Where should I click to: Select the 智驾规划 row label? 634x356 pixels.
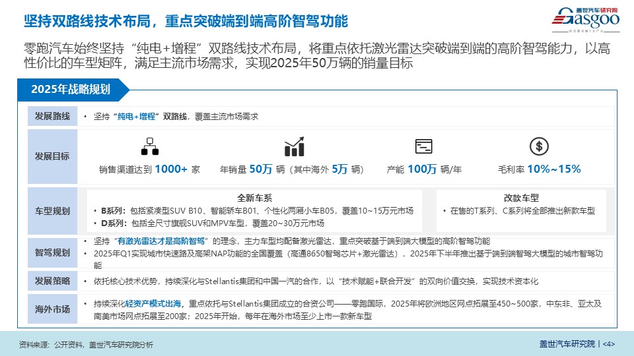53,252
